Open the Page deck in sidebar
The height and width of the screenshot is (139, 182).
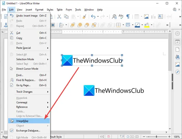click(x=177, y=49)
